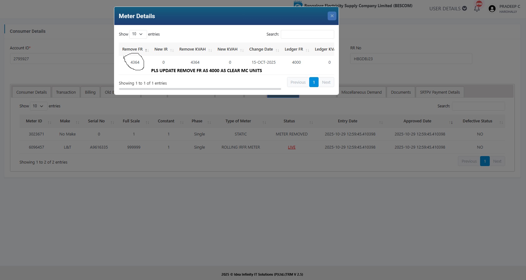Click Next in Meter Details pagination
The image size is (526, 280).
[326, 82]
